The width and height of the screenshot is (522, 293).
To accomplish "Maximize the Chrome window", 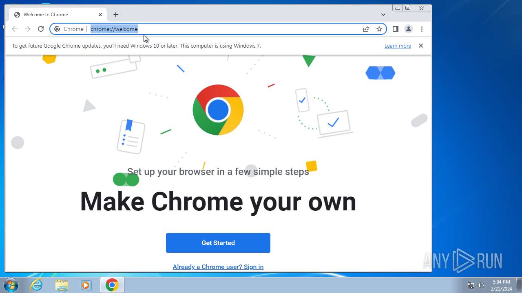I will click(408, 8).
